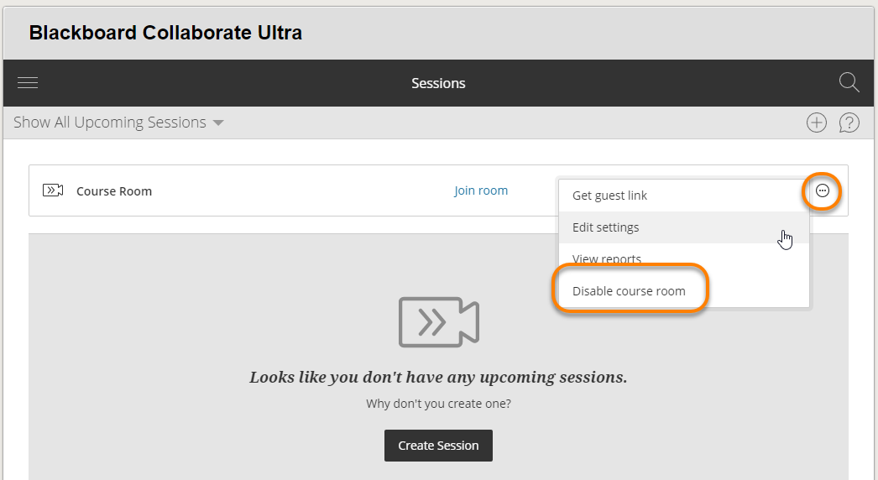Click the "Why don't you create one?" text
This screenshot has width=878, height=480.
[438, 404]
